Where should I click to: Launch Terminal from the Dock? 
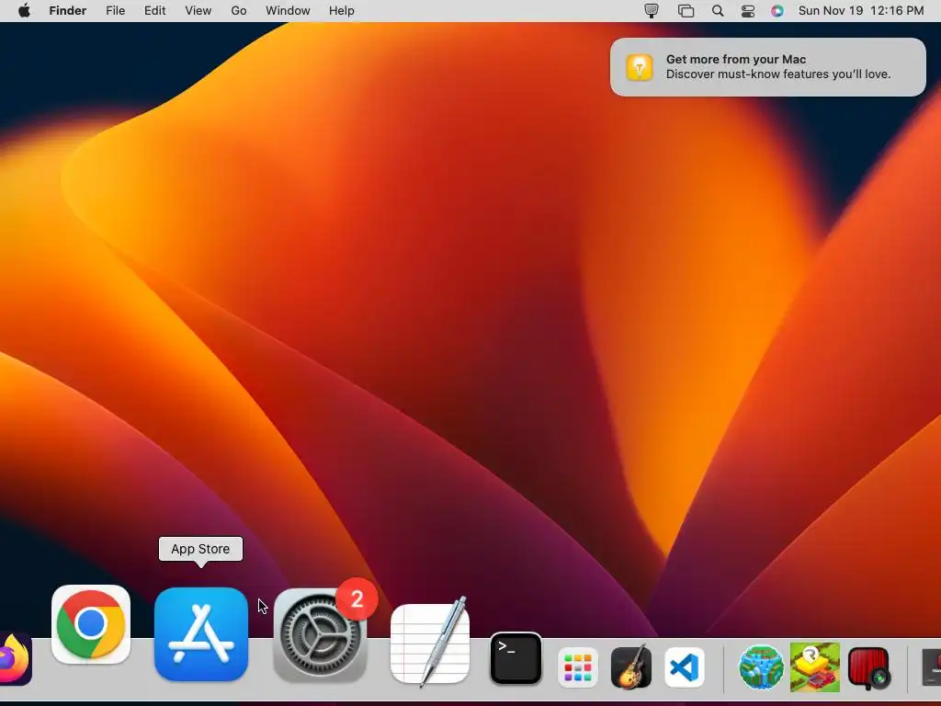(516, 658)
